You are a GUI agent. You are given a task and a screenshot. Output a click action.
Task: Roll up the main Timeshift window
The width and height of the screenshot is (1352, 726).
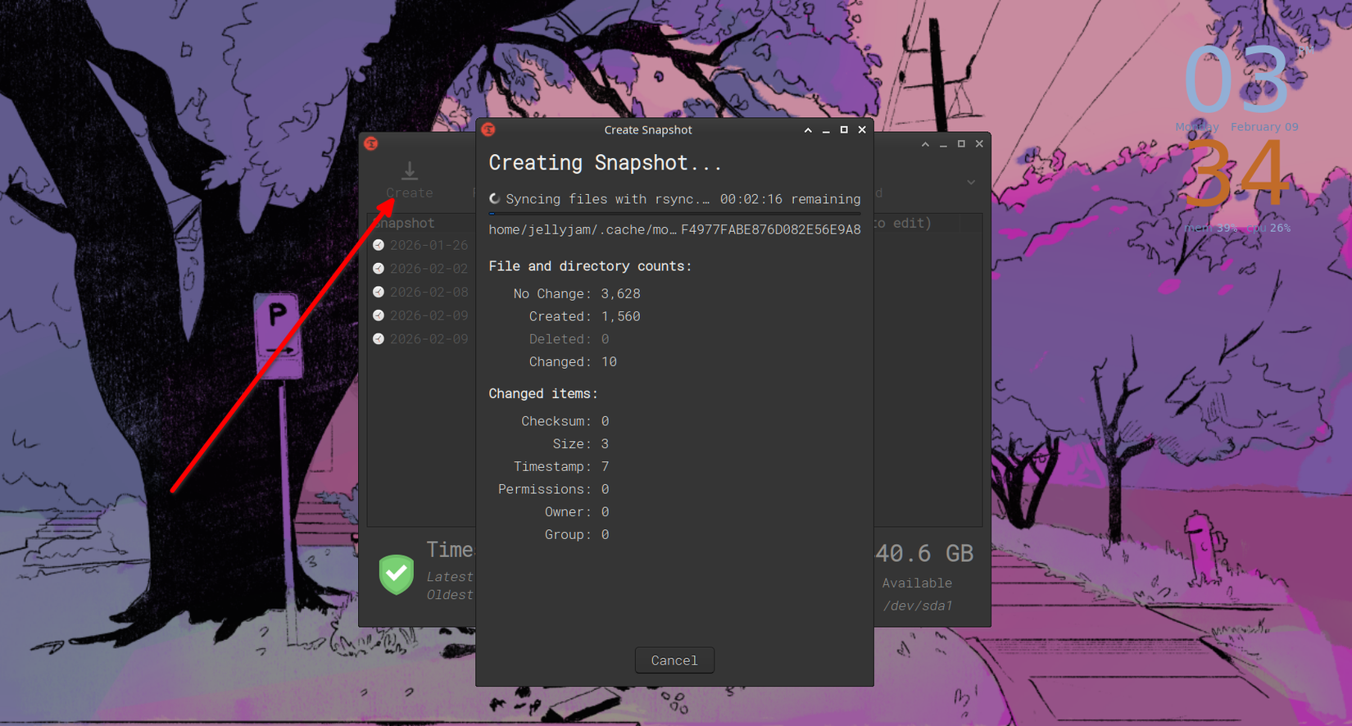pyautogui.click(x=925, y=143)
